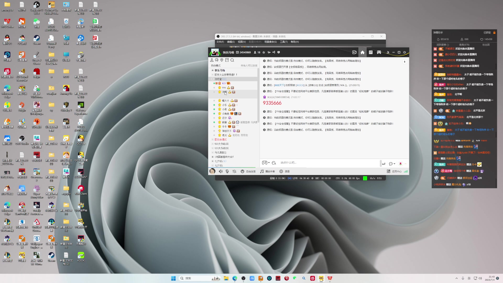Click the orange lock icon in 弹幕助手
503x283 pixels.
pyautogui.click(x=494, y=32)
